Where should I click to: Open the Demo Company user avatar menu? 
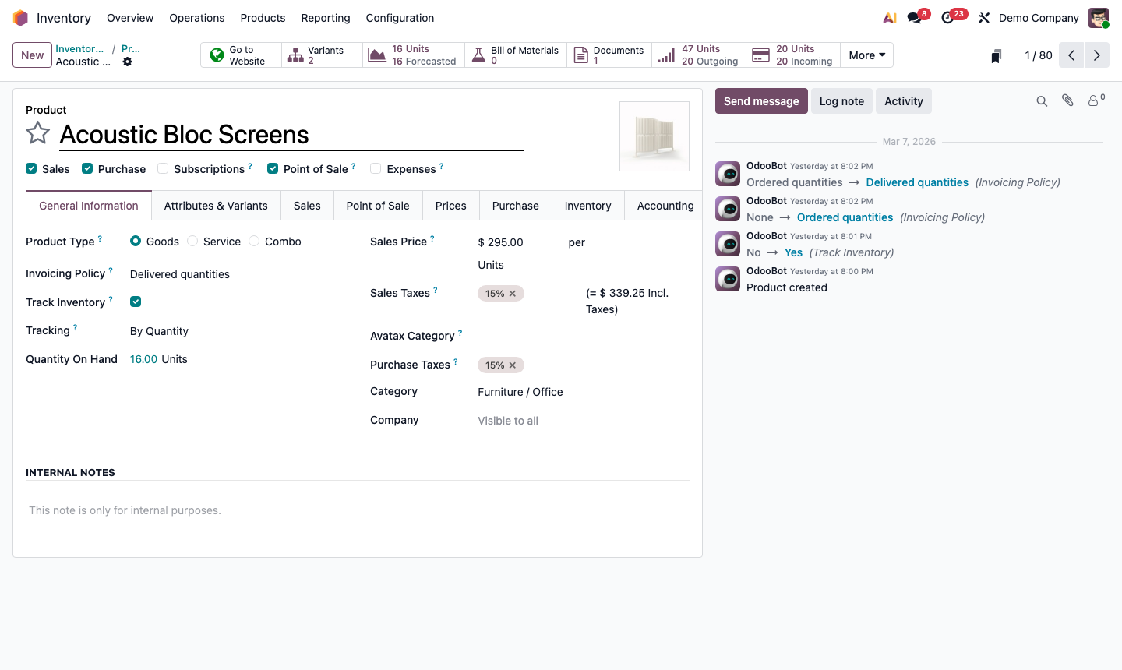coord(1099,17)
